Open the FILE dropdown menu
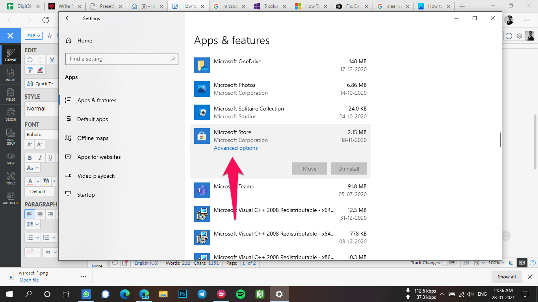Screen dimensions: 538x302 click(x=34, y=35)
